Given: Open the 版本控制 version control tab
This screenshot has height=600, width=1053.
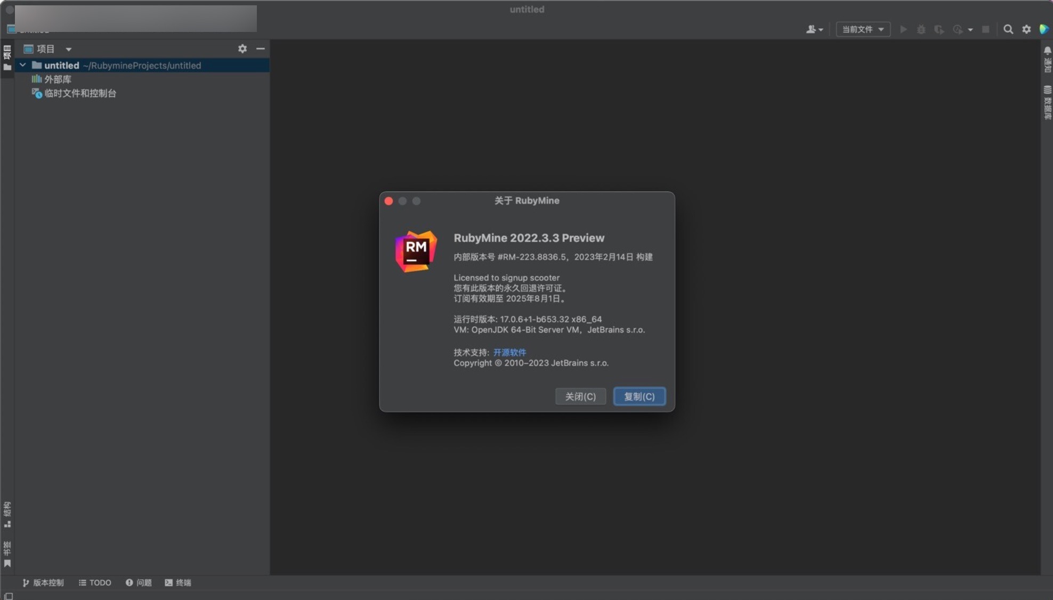Looking at the screenshot, I should point(43,582).
